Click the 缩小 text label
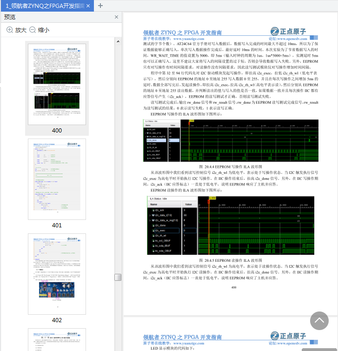The height and width of the screenshot is (351, 338). point(44,30)
